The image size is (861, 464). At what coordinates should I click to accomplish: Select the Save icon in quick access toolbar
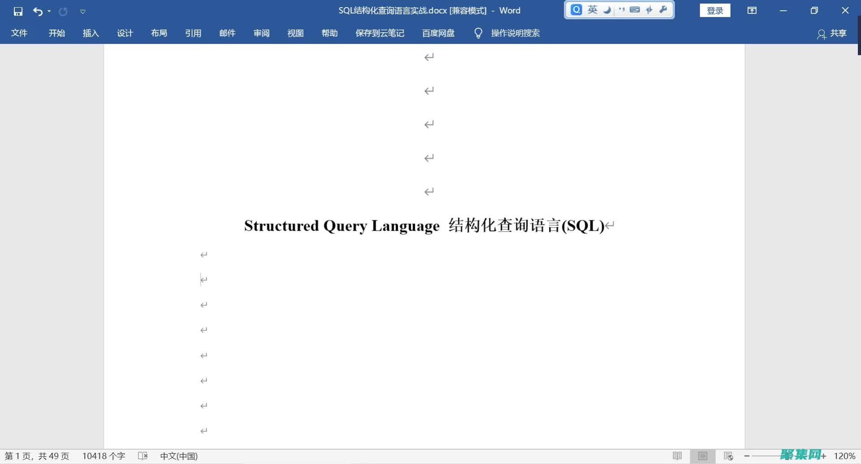[18, 11]
